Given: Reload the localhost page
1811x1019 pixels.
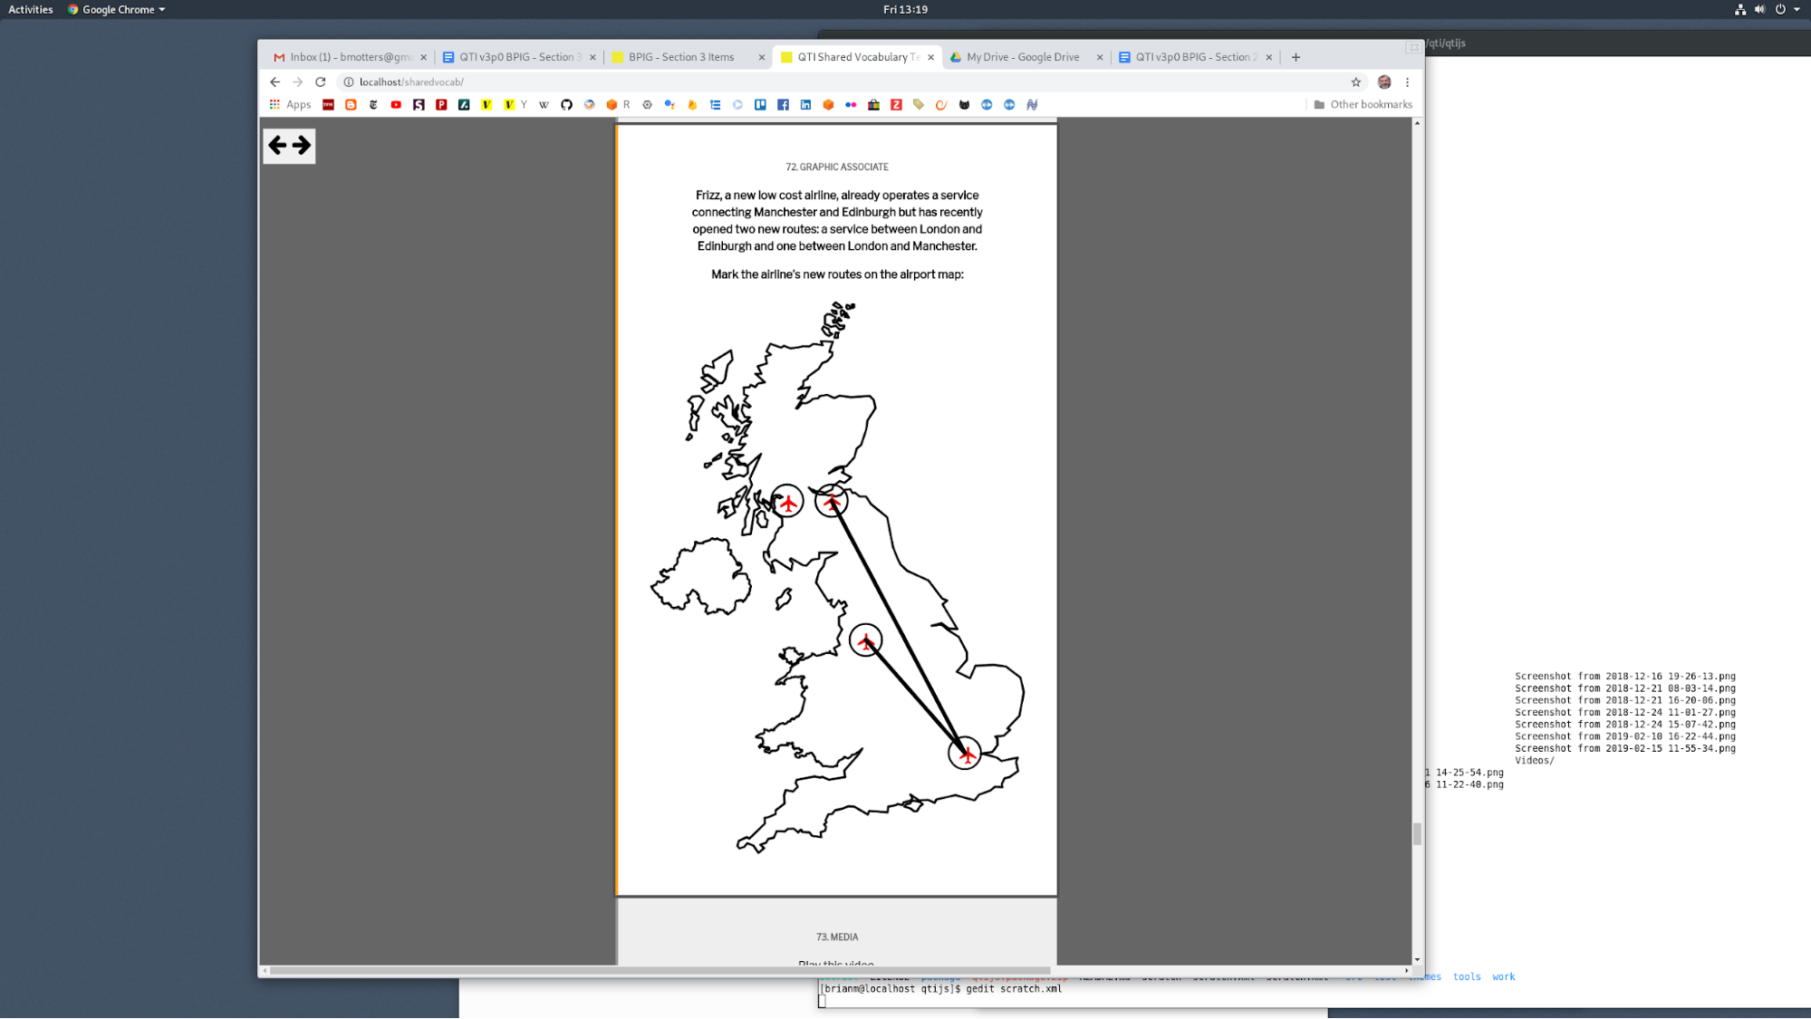Looking at the screenshot, I should coord(321,82).
